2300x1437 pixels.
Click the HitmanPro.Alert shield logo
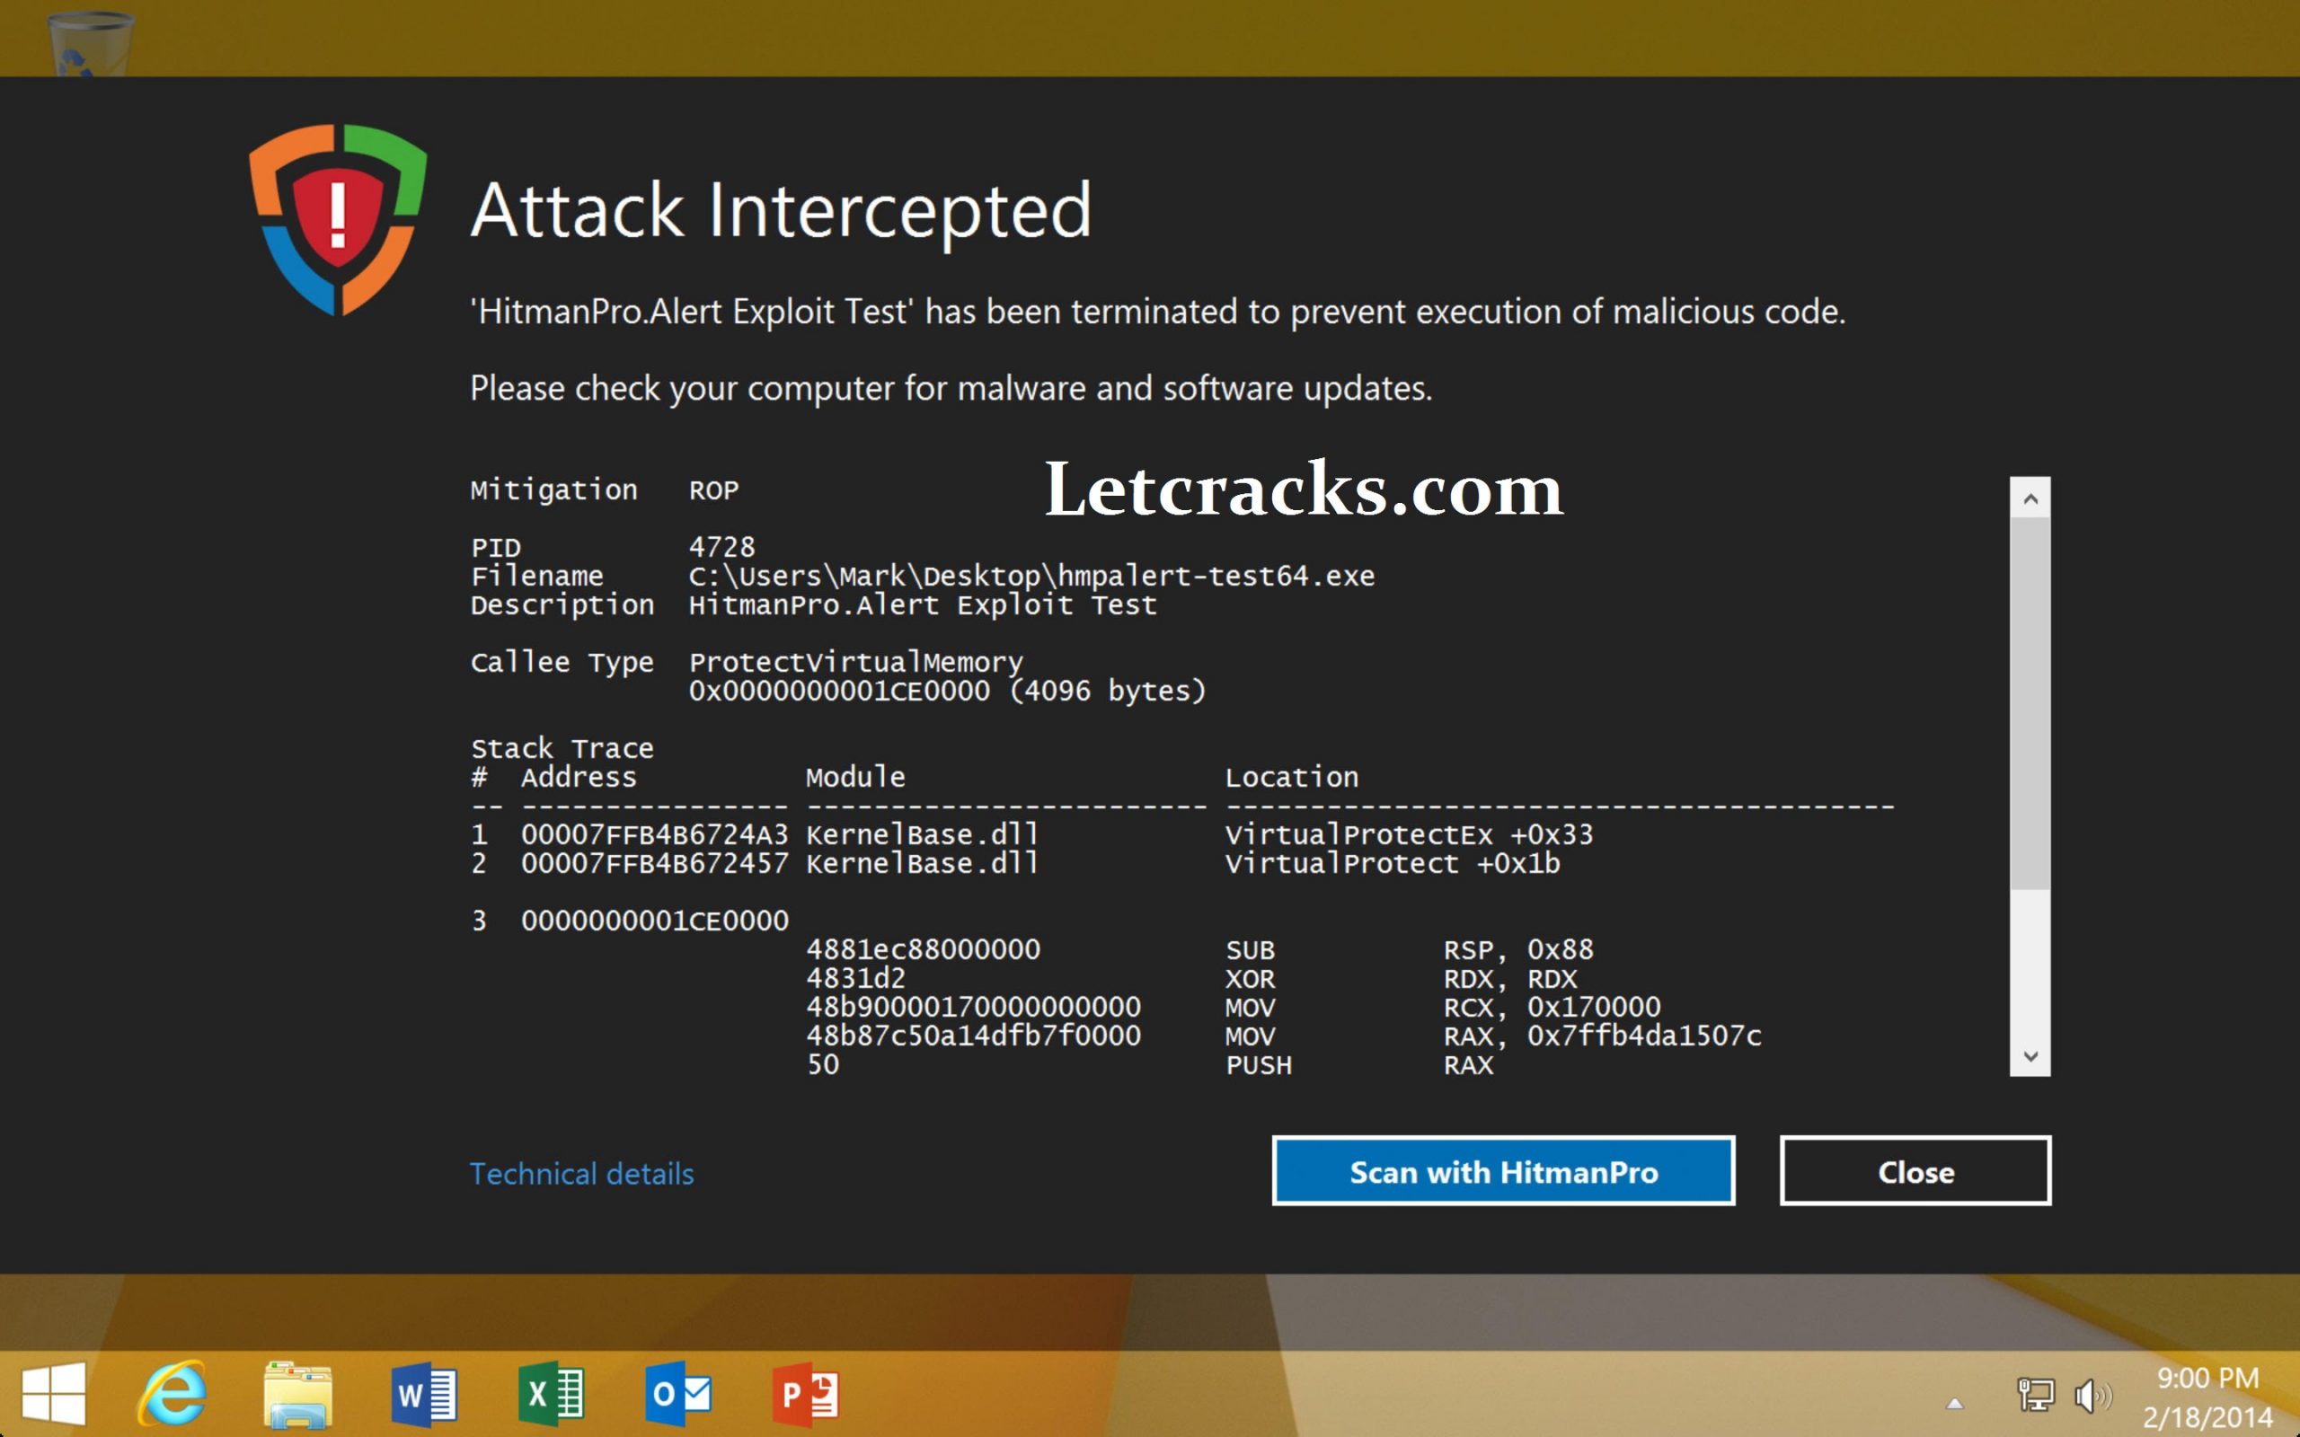tap(338, 219)
